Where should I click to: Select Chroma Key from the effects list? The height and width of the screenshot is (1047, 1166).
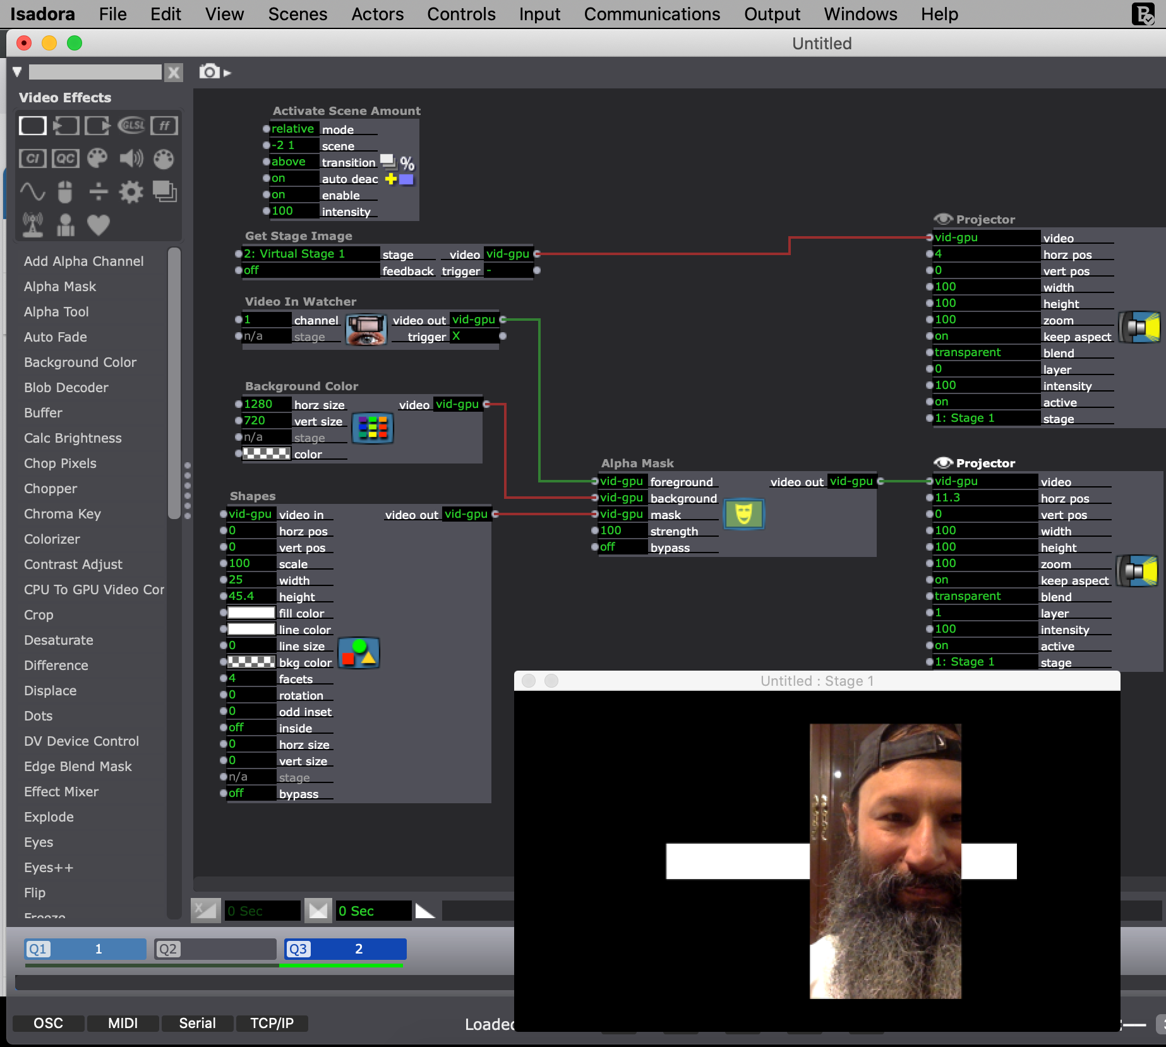pos(62,514)
